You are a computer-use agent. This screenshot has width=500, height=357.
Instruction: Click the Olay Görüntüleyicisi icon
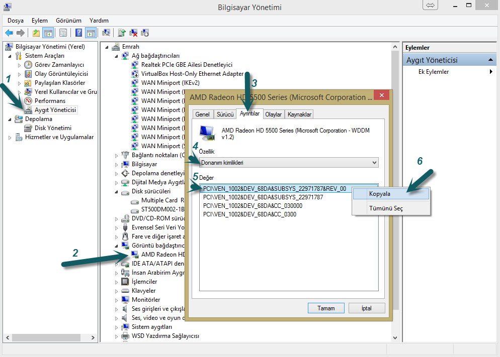pos(28,74)
